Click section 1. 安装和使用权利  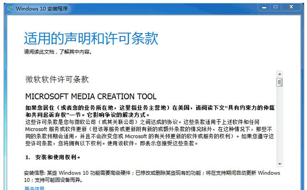pos(53,157)
